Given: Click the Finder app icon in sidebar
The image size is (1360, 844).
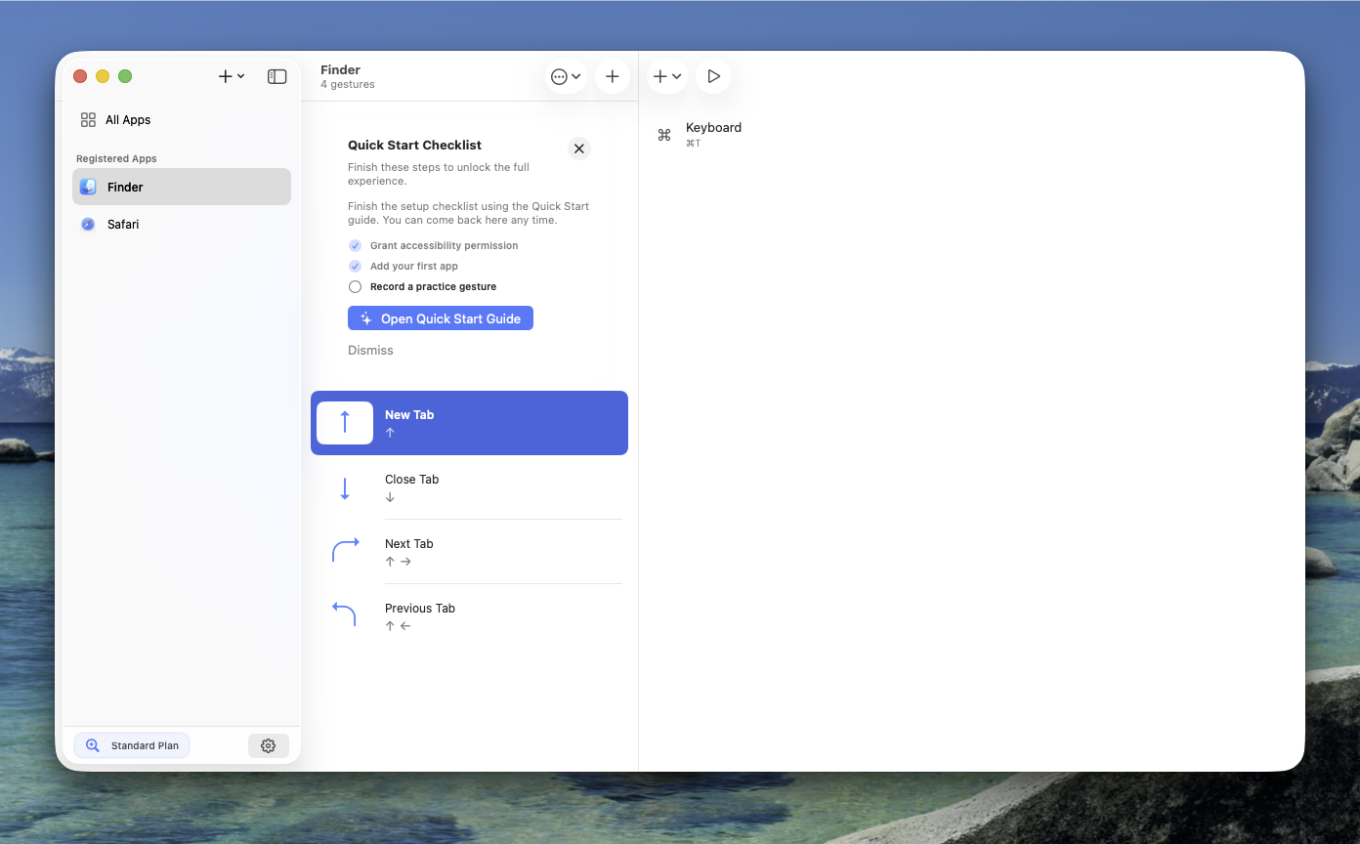Looking at the screenshot, I should click(x=88, y=187).
